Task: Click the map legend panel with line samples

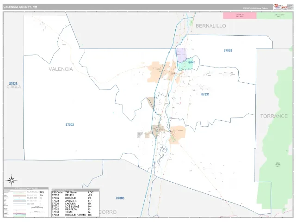Action: (x=26, y=203)
